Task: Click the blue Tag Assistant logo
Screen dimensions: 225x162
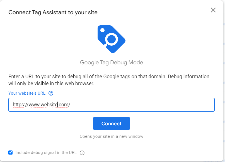Action: point(112,39)
